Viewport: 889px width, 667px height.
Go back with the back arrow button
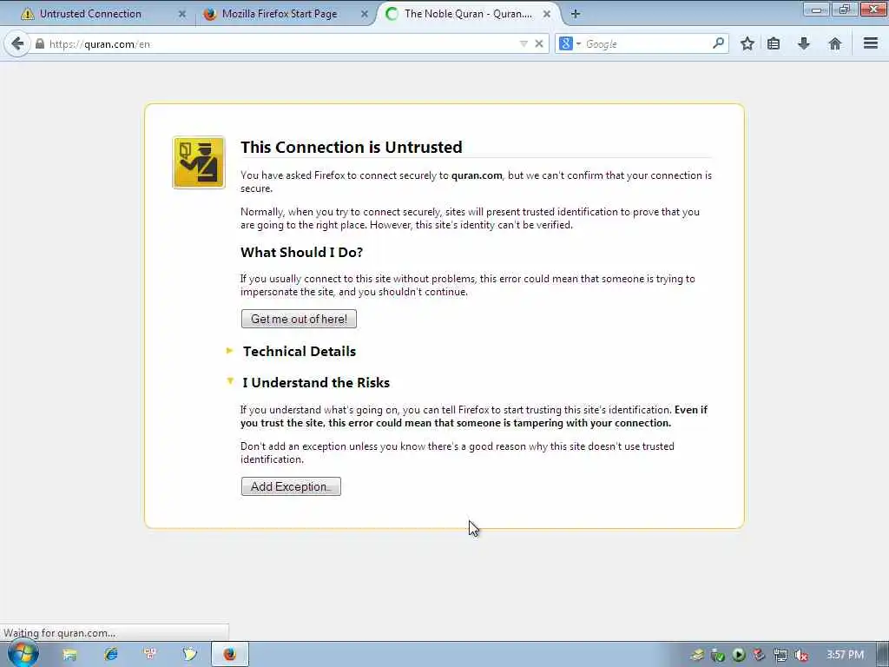[17, 43]
